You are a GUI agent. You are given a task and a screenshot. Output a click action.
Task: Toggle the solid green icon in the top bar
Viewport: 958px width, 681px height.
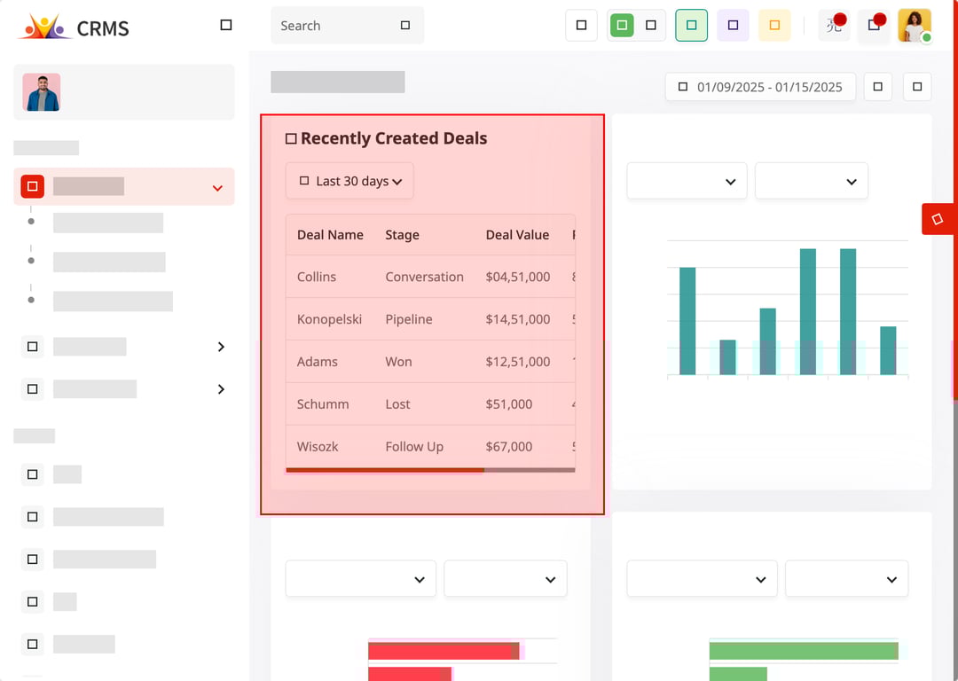pyautogui.click(x=623, y=26)
